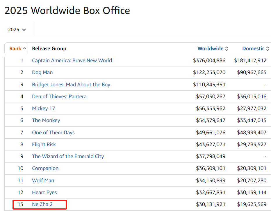Open The Monkey movie link

tap(46, 120)
